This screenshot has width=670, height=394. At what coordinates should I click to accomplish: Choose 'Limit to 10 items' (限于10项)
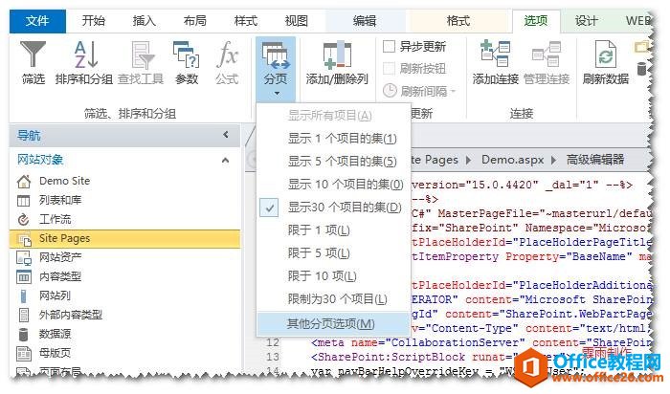(332, 276)
